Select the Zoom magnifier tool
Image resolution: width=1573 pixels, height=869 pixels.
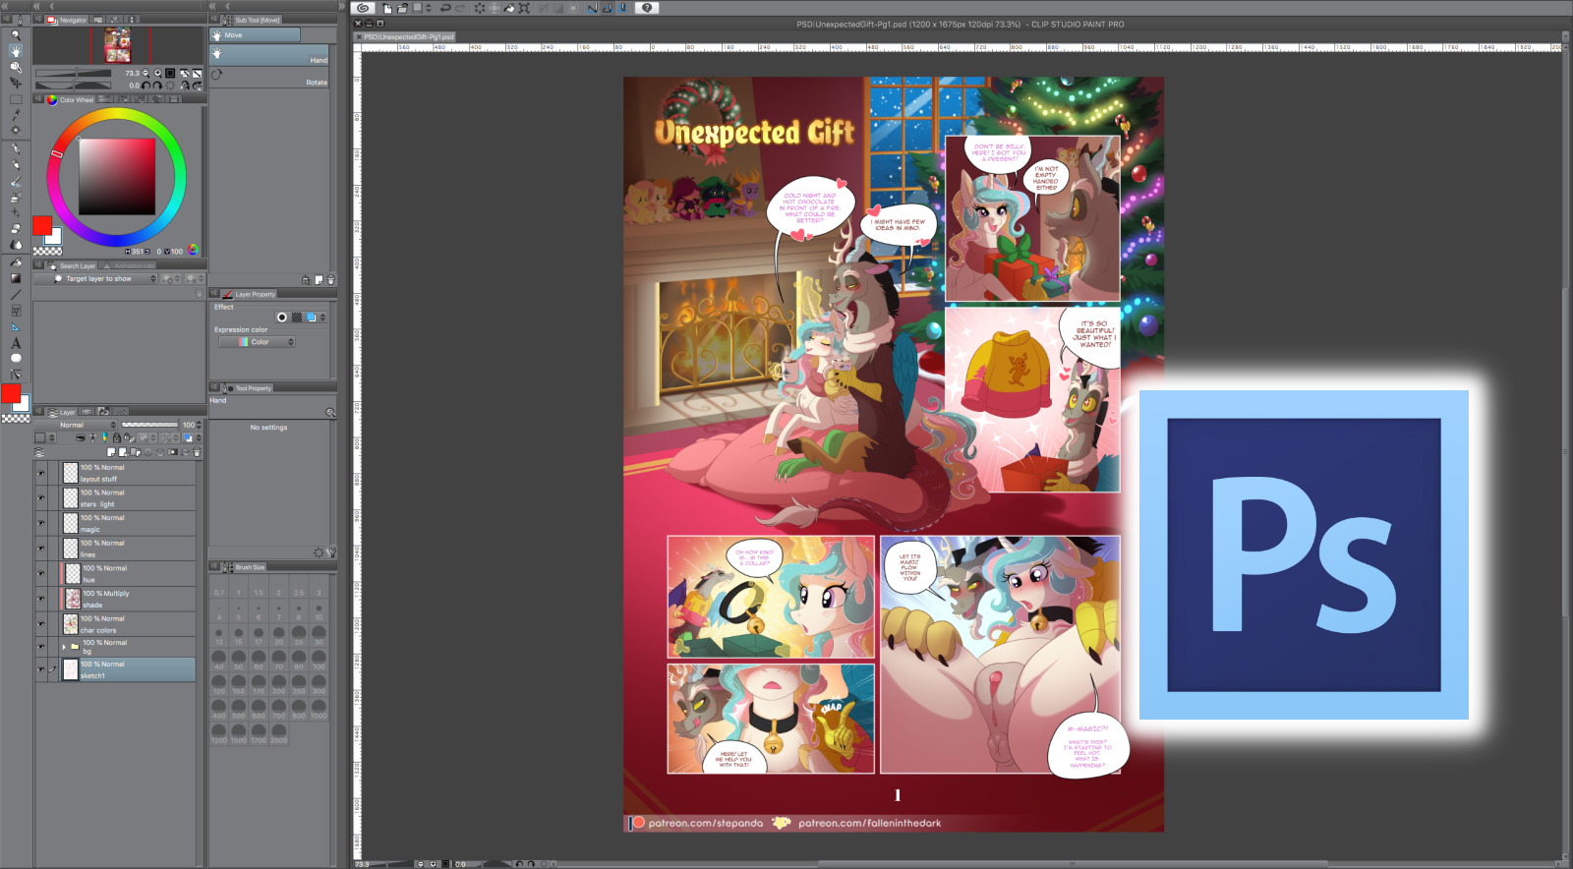click(x=16, y=34)
